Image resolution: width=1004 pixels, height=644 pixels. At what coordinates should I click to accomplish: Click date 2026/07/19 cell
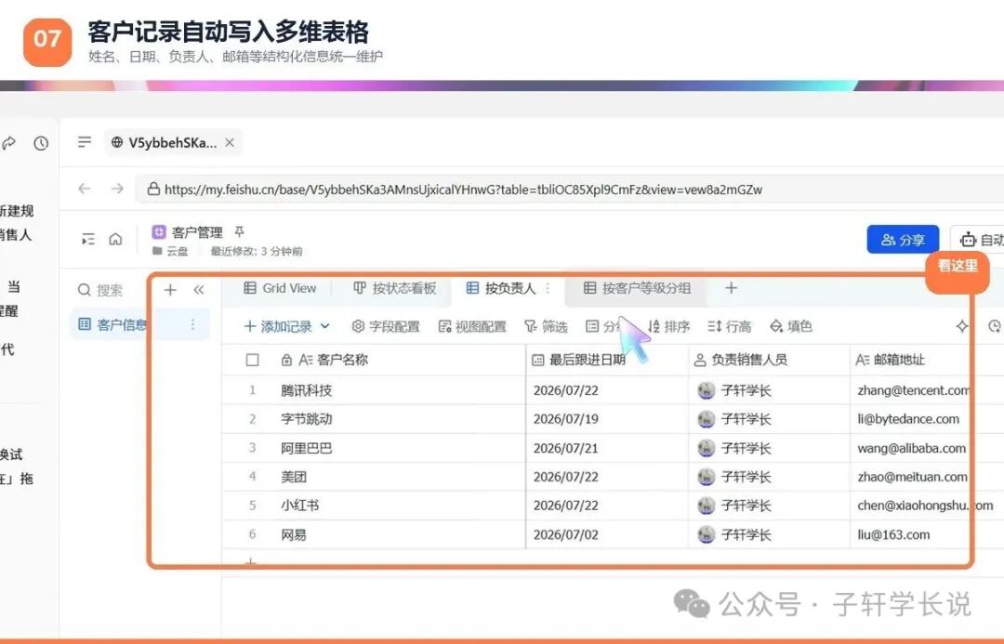click(607, 419)
